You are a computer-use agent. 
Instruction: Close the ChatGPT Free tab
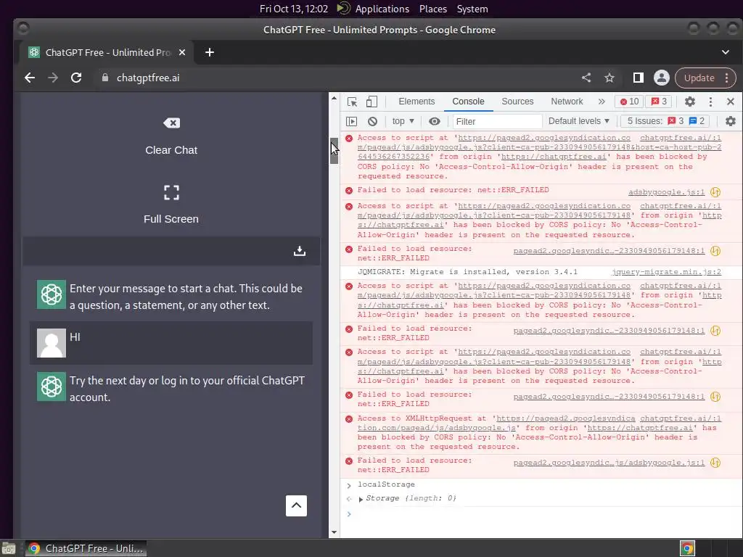(x=182, y=52)
